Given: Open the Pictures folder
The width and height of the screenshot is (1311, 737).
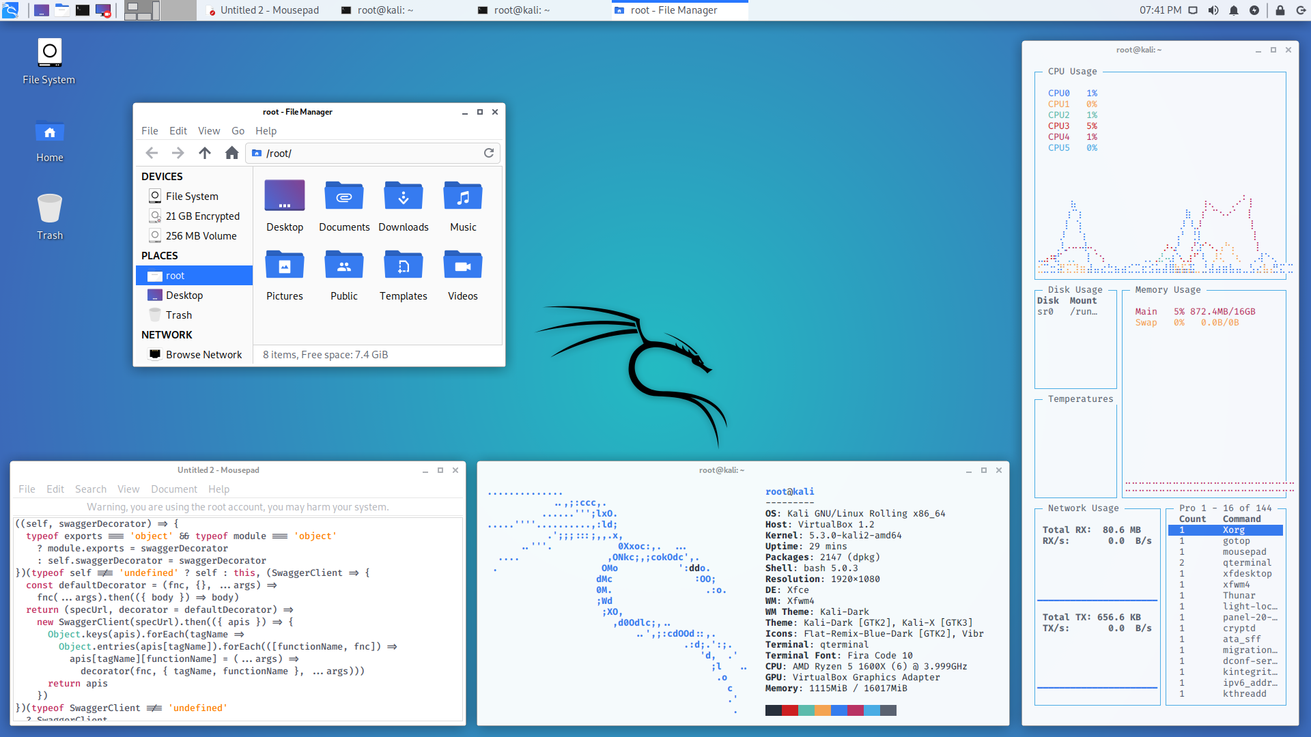Looking at the screenshot, I should (x=285, y=274).
